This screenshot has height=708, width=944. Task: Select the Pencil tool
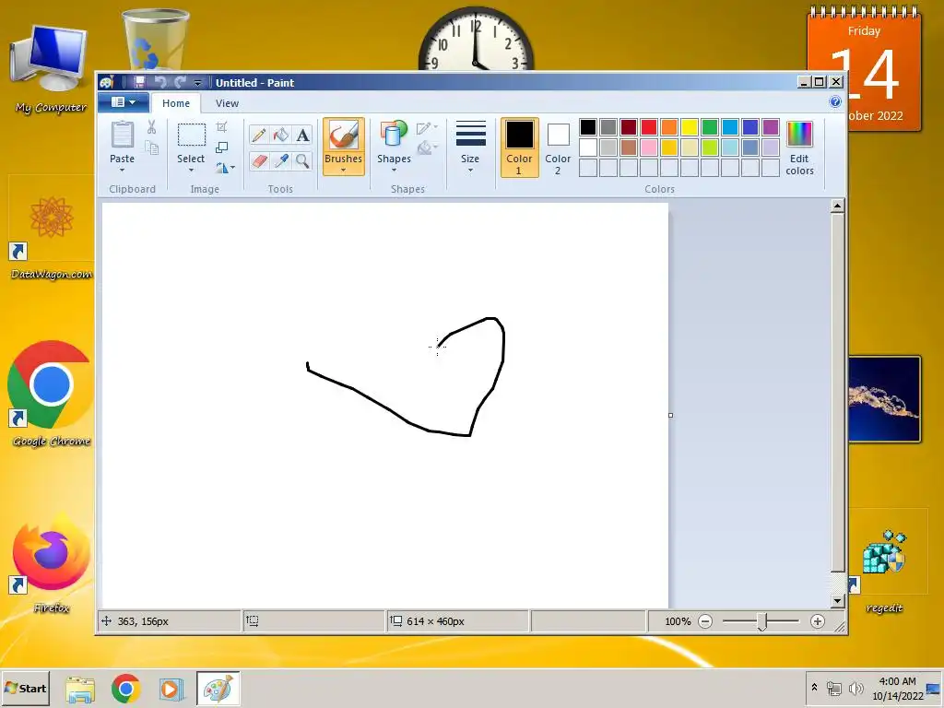click(259, 135)
